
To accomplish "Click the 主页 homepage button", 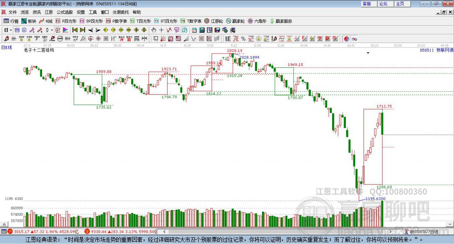I will click(402, 4).
